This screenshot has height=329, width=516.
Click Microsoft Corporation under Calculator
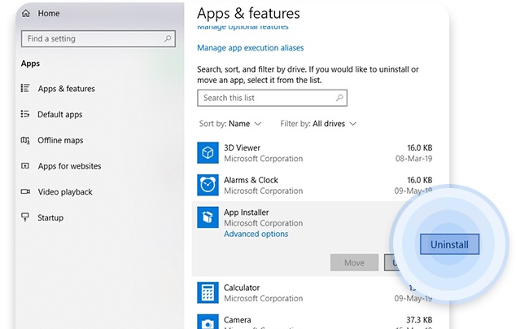click(263, 298)
